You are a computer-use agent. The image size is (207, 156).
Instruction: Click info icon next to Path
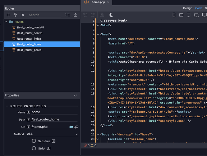tap(29, 119)
